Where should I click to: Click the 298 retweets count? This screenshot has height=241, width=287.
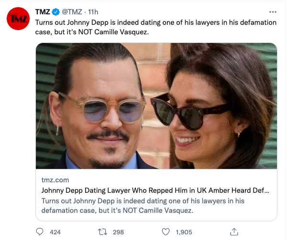[x=118, y=232]
